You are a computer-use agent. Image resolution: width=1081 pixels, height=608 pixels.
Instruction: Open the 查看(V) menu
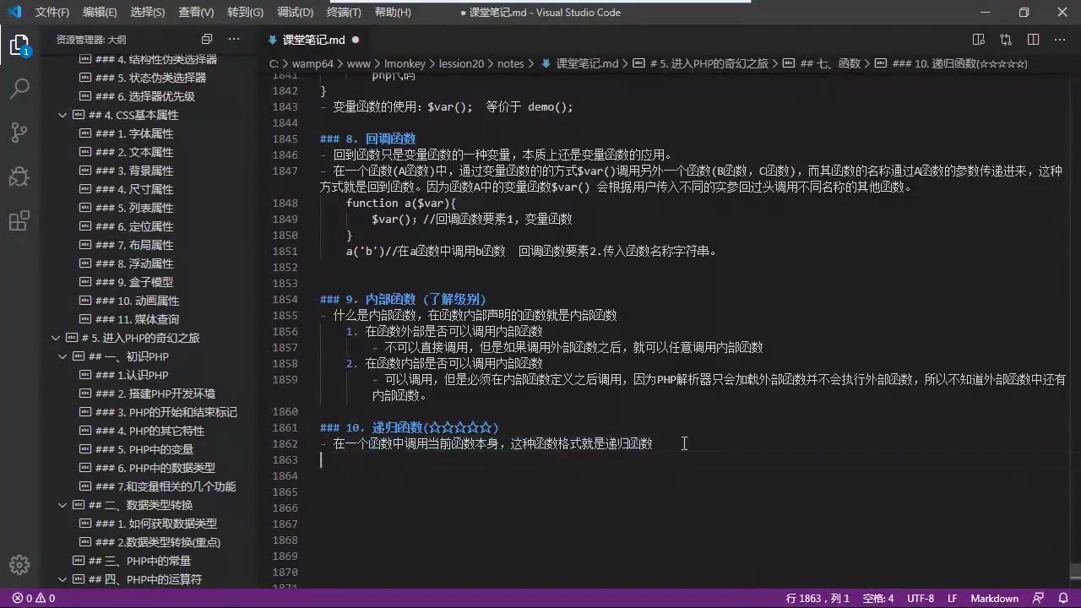click(x=197, y=12)
